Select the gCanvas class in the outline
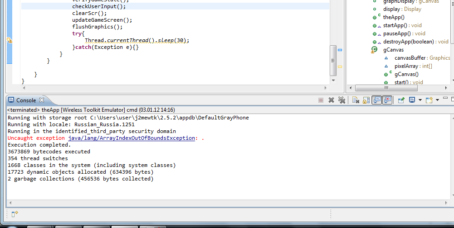Image resolution: width=454 pixels, height=228 pixels. (393, 50)
